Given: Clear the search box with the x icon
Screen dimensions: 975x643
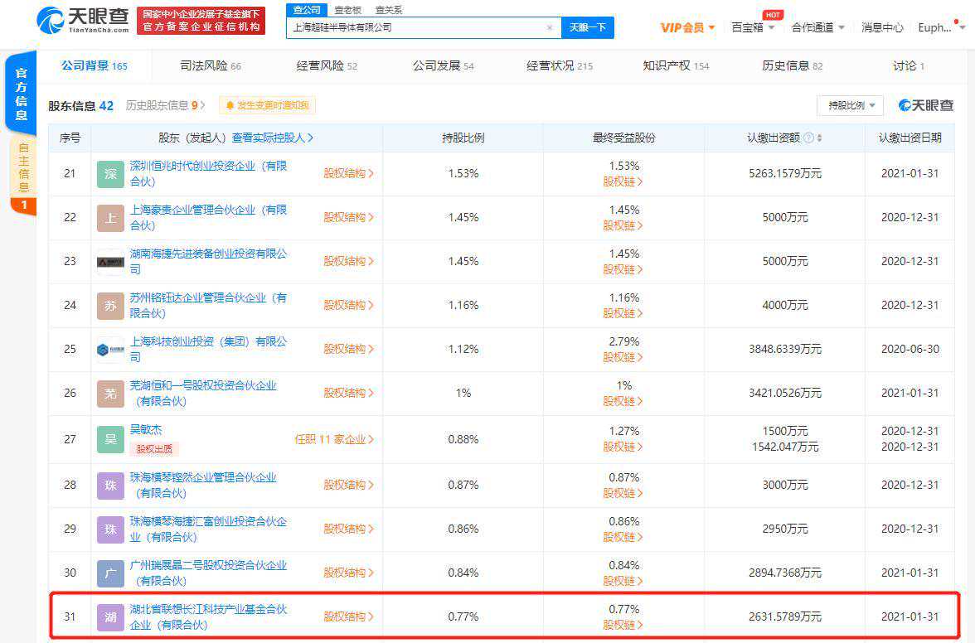Looking at the screenshot, I should [x=549, y=27].
